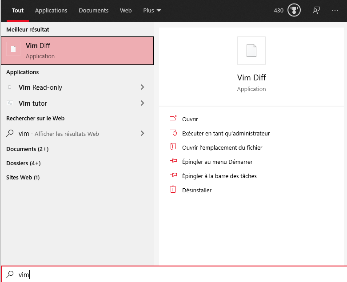Switch to the Applications tab
The image size is (347, 282).
point(51,10)
